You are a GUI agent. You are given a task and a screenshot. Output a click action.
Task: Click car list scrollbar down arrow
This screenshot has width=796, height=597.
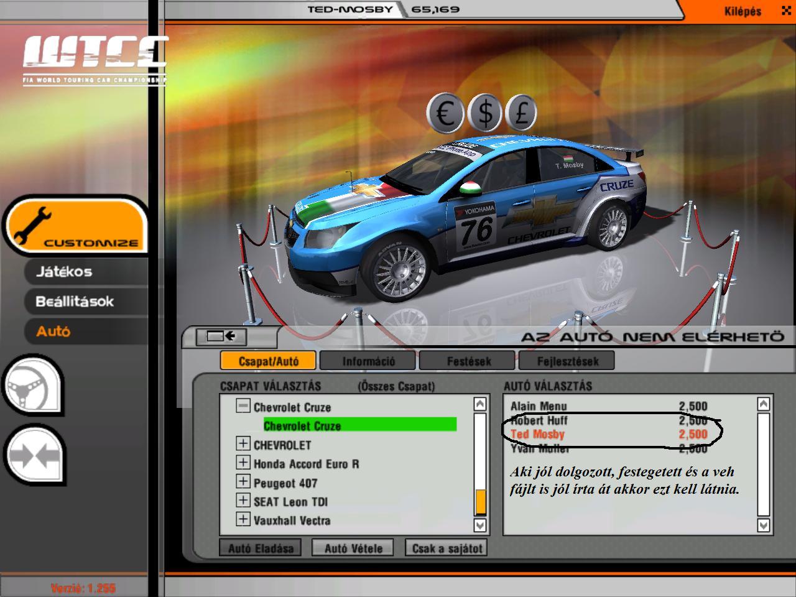coord(764,525)
